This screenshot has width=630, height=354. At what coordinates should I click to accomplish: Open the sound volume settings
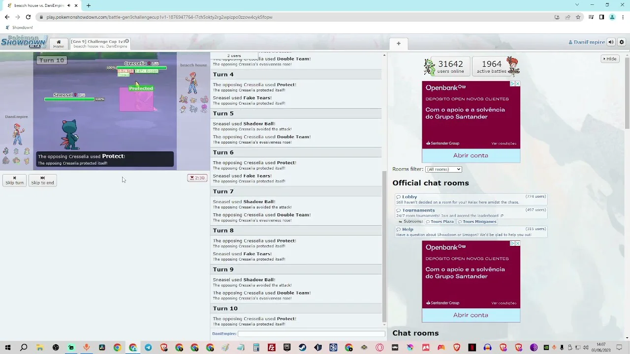(x=611, y=42)
